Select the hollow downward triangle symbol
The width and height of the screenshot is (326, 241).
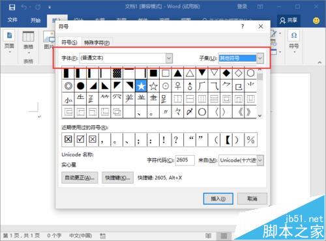[214, 73]
